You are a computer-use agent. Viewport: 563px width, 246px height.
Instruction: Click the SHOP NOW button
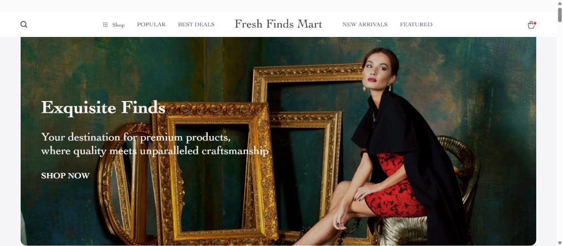point(65,176)
